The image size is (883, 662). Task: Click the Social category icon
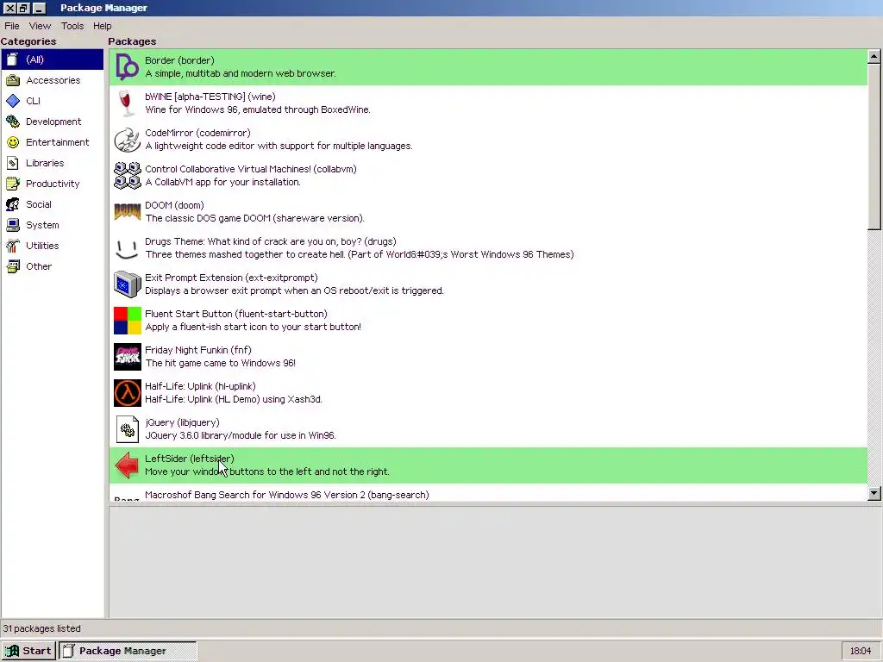coord(13,204)
